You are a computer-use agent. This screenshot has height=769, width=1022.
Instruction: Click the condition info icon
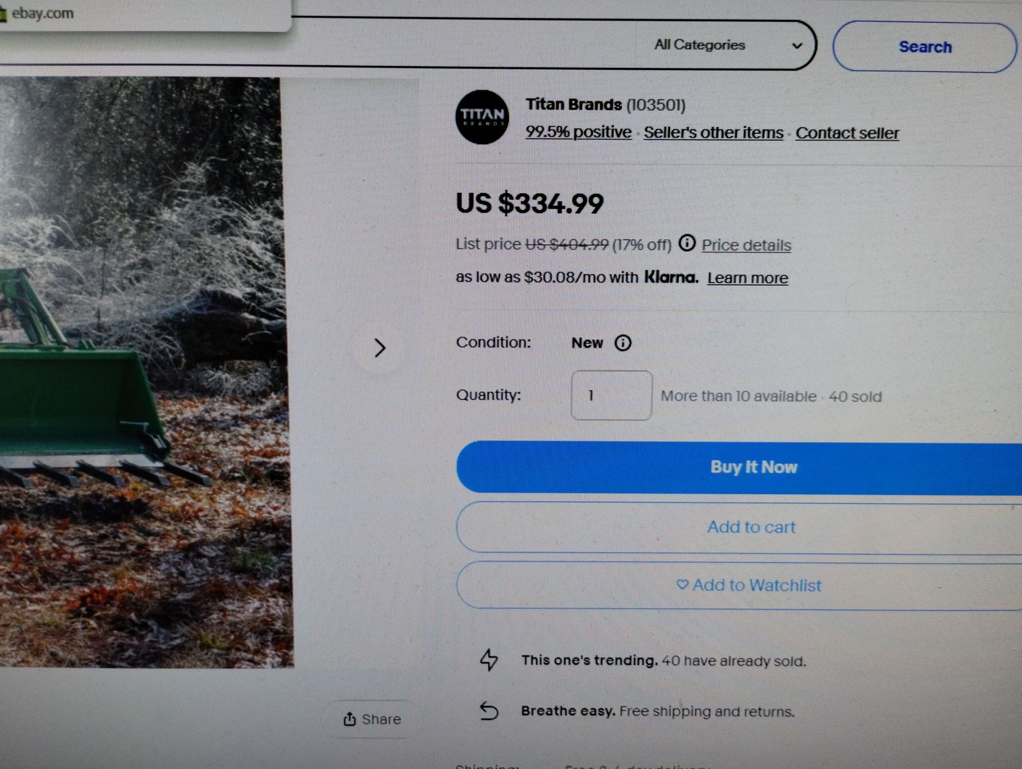click(623, 343)
